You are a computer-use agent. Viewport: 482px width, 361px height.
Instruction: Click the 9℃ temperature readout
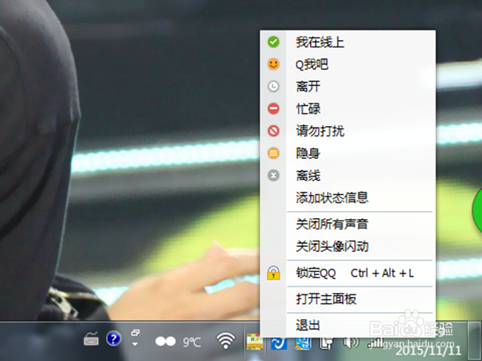coord(192,342)
